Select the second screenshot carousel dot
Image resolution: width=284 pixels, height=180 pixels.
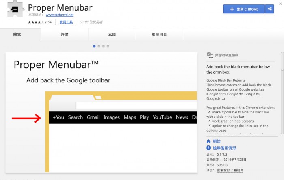point(99,46)
